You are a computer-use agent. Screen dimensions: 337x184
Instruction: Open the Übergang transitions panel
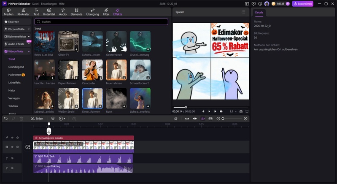pyautogui.click(x=92, y=12)
